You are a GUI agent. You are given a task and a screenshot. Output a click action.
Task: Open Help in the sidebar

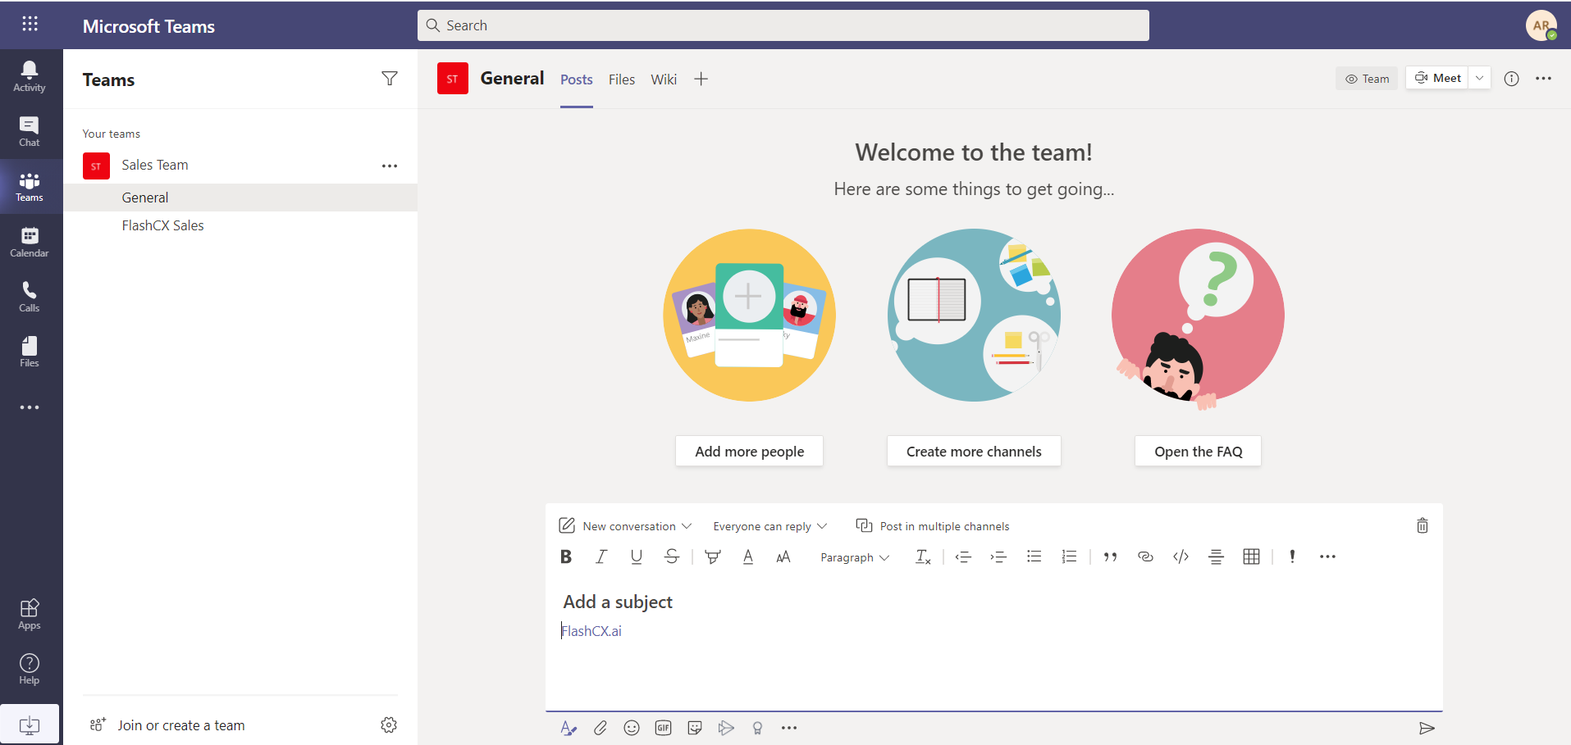tap(30, 669)
